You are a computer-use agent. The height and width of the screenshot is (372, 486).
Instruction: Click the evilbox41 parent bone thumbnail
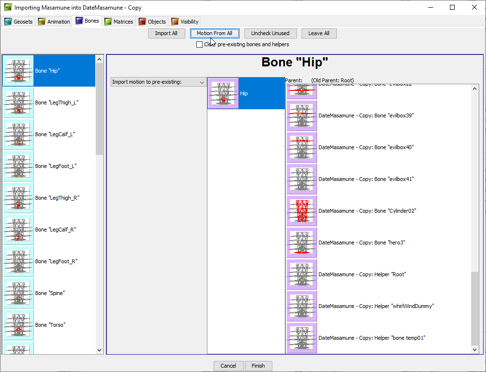coord(302,179)
